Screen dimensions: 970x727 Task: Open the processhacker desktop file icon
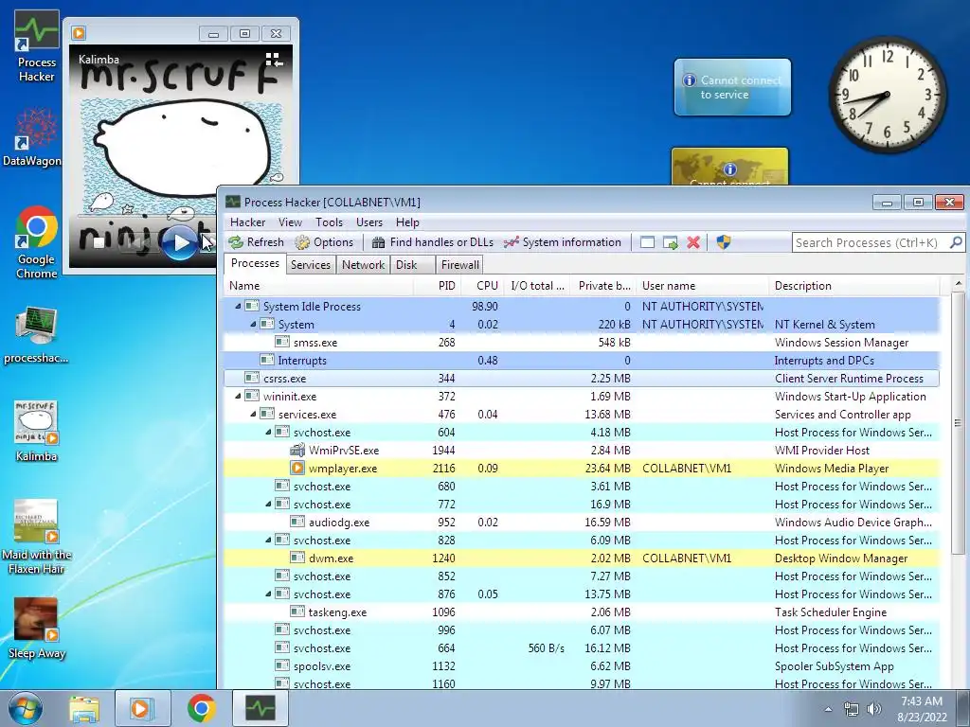36,334
